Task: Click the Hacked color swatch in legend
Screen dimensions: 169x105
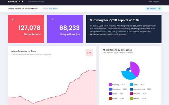Action: [131, 98]
